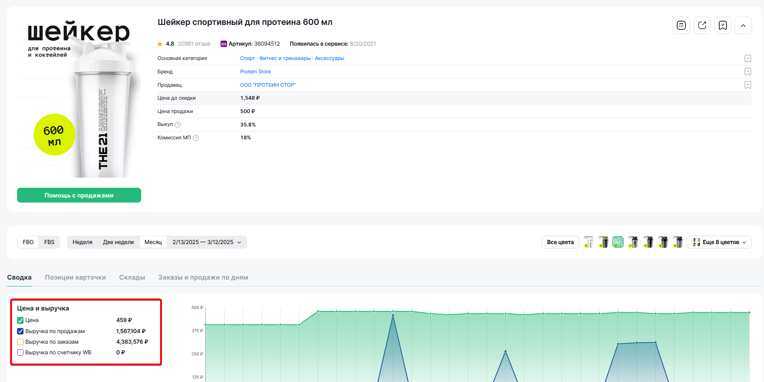Select the shaker variant with blue label
This screenshot has height=382, width=764.
678,242
